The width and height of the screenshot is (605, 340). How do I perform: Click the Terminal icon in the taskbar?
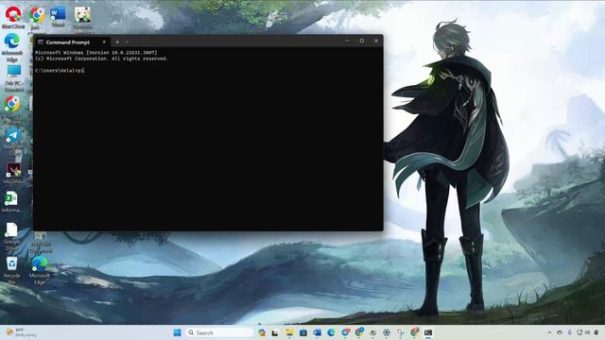click(428, 332)
